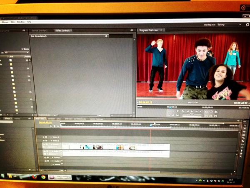Click the Label column header in Project panel

point(11,56)
